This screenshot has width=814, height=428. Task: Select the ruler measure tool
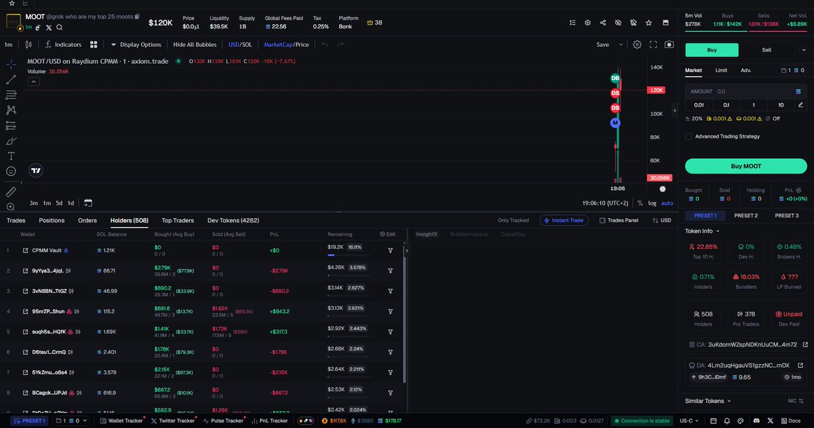click(x=11, y=192)
